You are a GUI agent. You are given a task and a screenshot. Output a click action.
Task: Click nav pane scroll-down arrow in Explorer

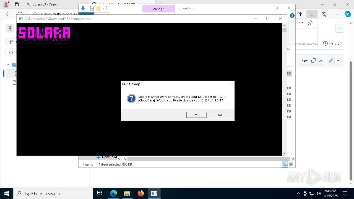tap(119, 159)
